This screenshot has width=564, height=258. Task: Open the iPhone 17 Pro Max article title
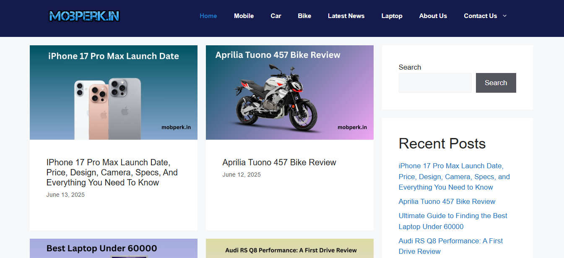112,172
